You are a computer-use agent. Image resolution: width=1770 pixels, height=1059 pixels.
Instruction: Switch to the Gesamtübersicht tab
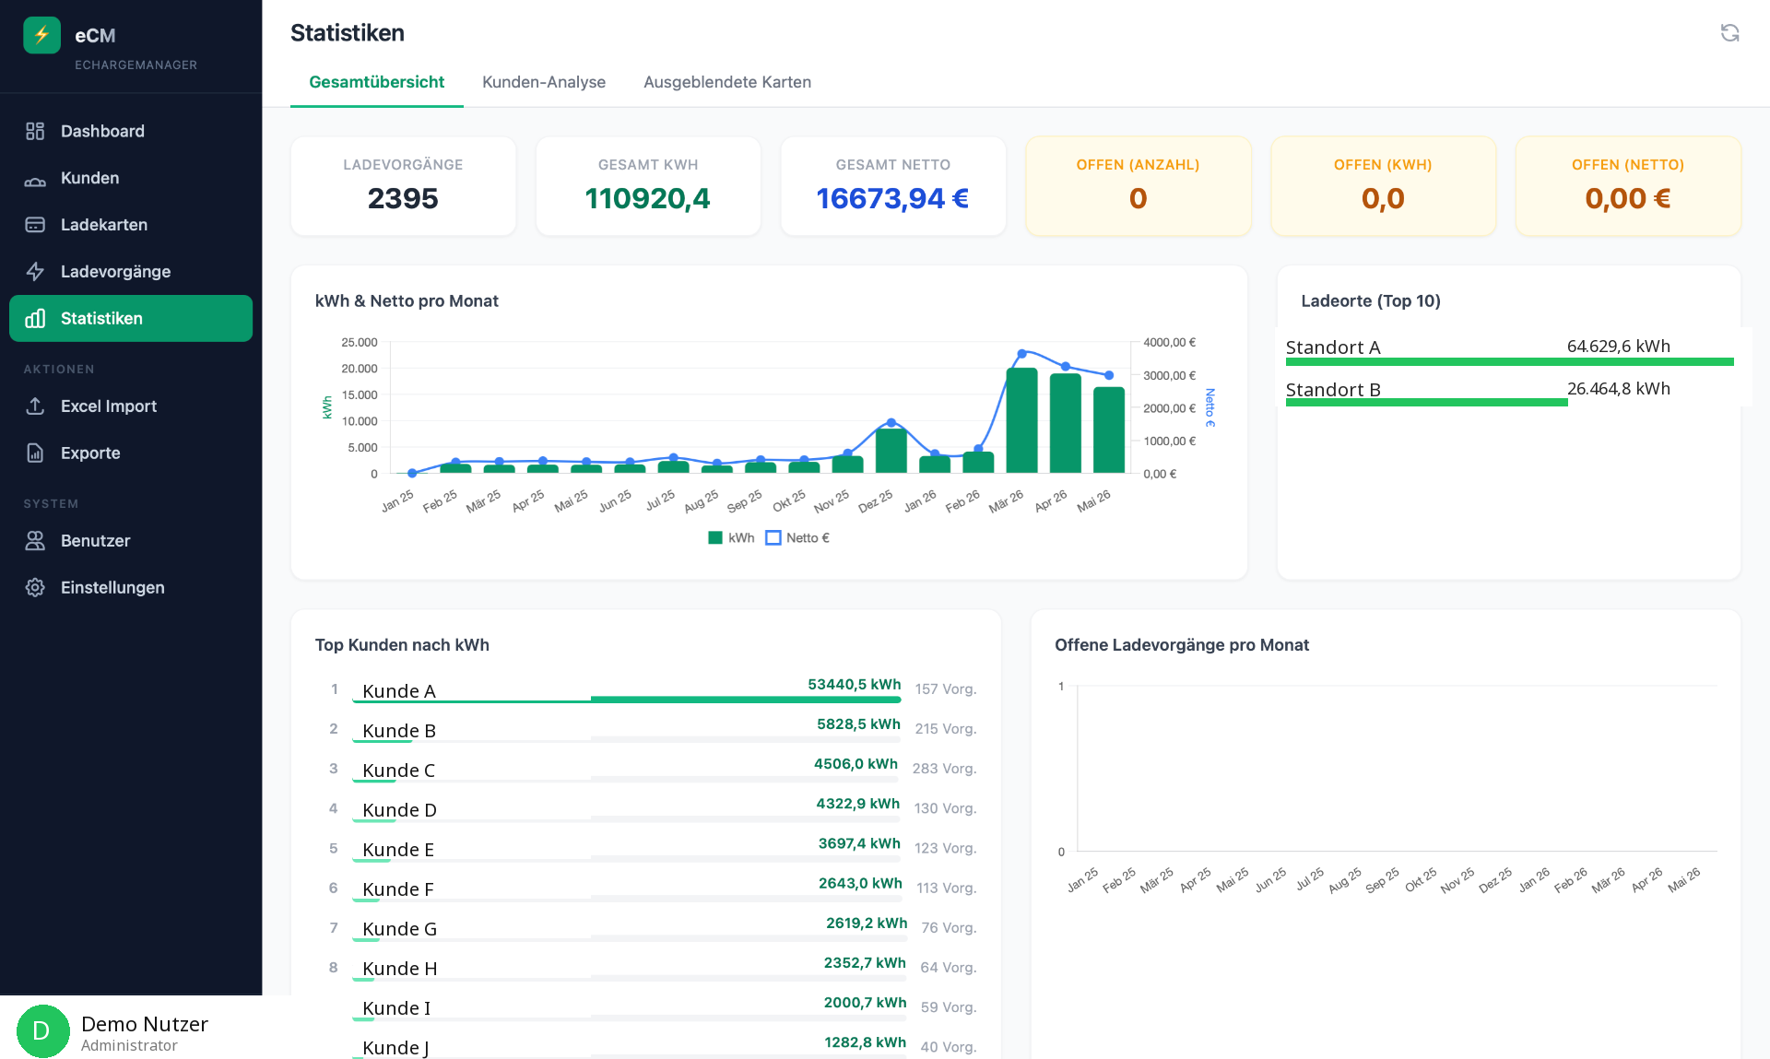[376, 82]
